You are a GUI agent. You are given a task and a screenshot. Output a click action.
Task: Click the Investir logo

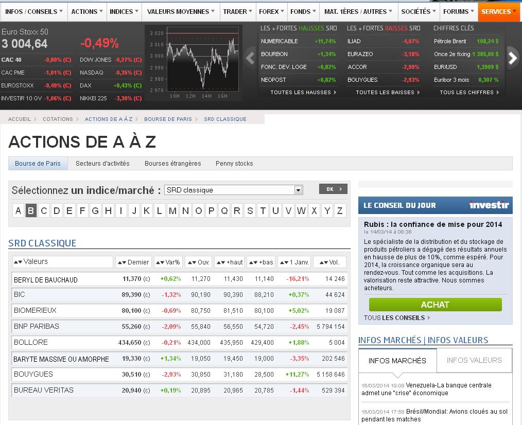489,205
